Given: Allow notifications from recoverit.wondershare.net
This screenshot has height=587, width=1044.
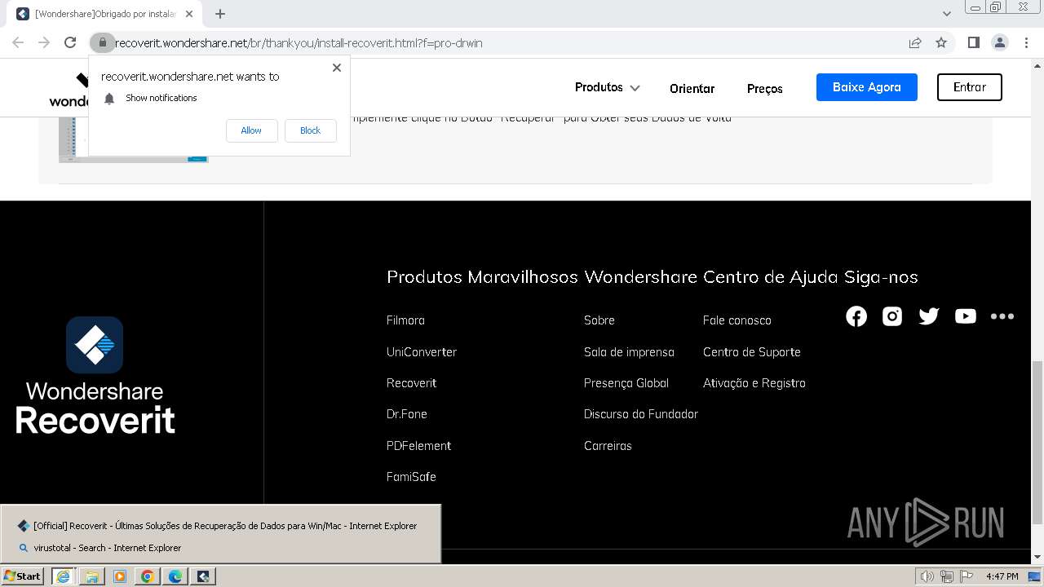Looking at the screenshot, I should coord(251,130).
